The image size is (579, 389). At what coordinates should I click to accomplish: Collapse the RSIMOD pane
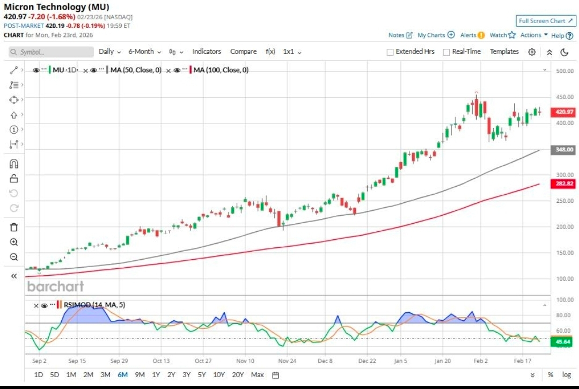pyautogui.click(x=544, y=305)
